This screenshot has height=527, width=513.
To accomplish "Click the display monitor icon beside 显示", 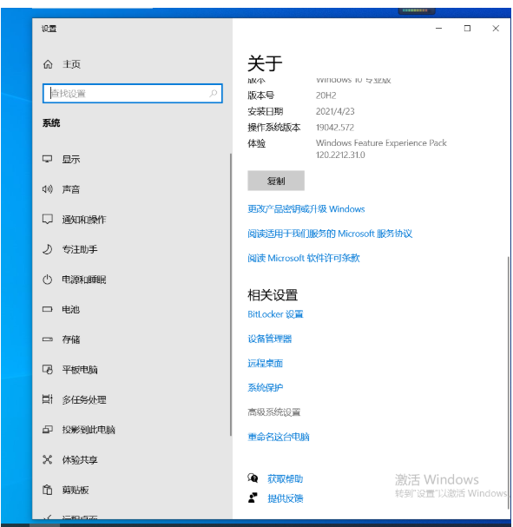I will click(48, 159).
